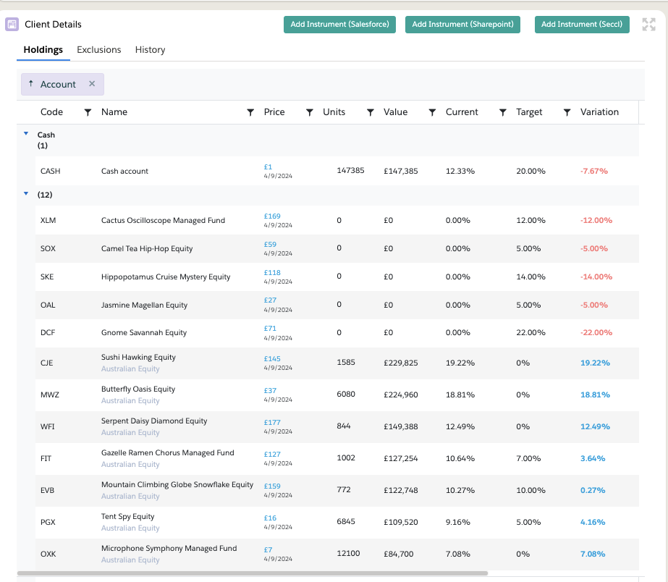Click Add Instrument (Seccl) button
The image size is (668, 582).
[x=582, y=25]
